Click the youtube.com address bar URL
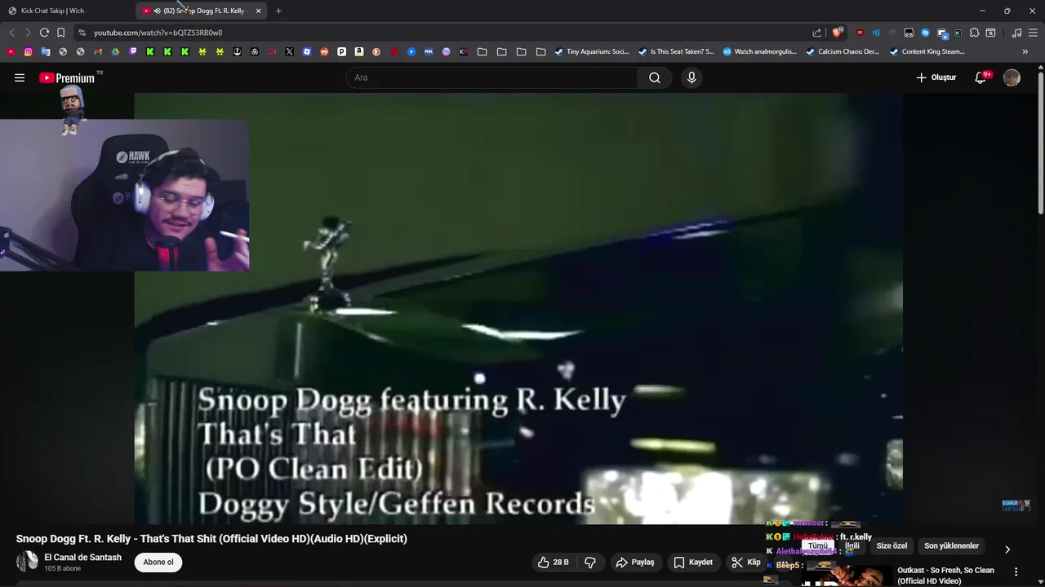 (x=158, y=33)
